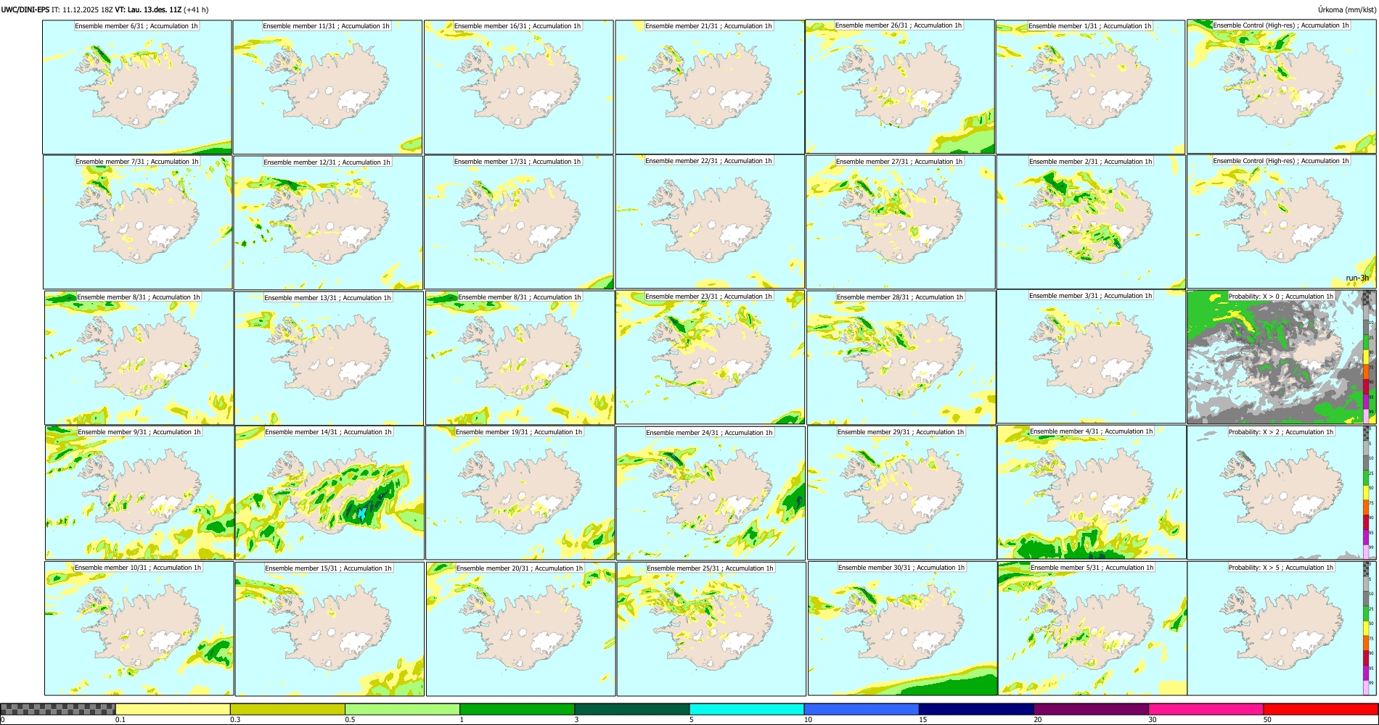Click the 'UWC/DINI-EPS' header title
The width and height of the screenshot is (1379, 725).
(25, 9)
